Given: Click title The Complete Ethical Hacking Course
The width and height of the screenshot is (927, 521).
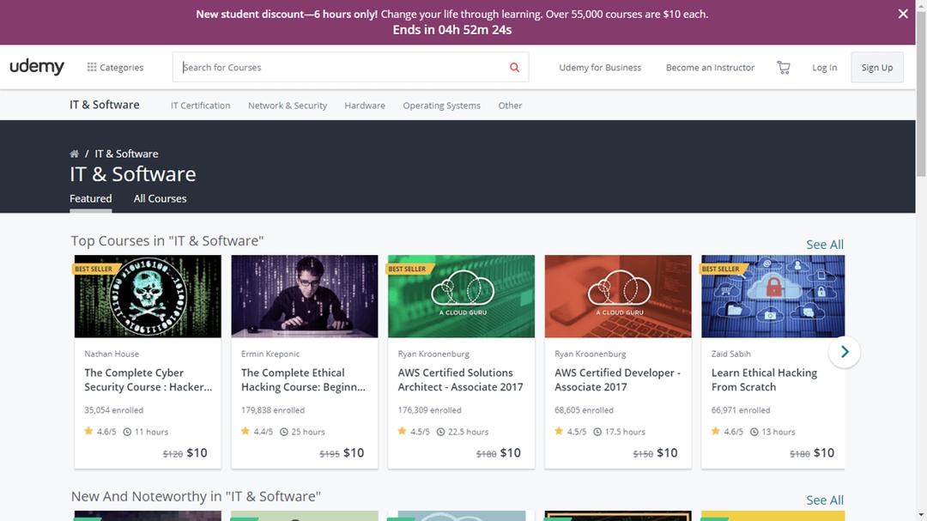Looking at the screenshot, I should click(303, 379).
